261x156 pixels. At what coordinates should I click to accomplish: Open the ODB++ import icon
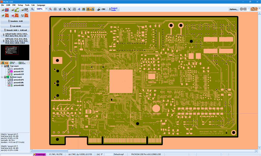tap(25, 10)
